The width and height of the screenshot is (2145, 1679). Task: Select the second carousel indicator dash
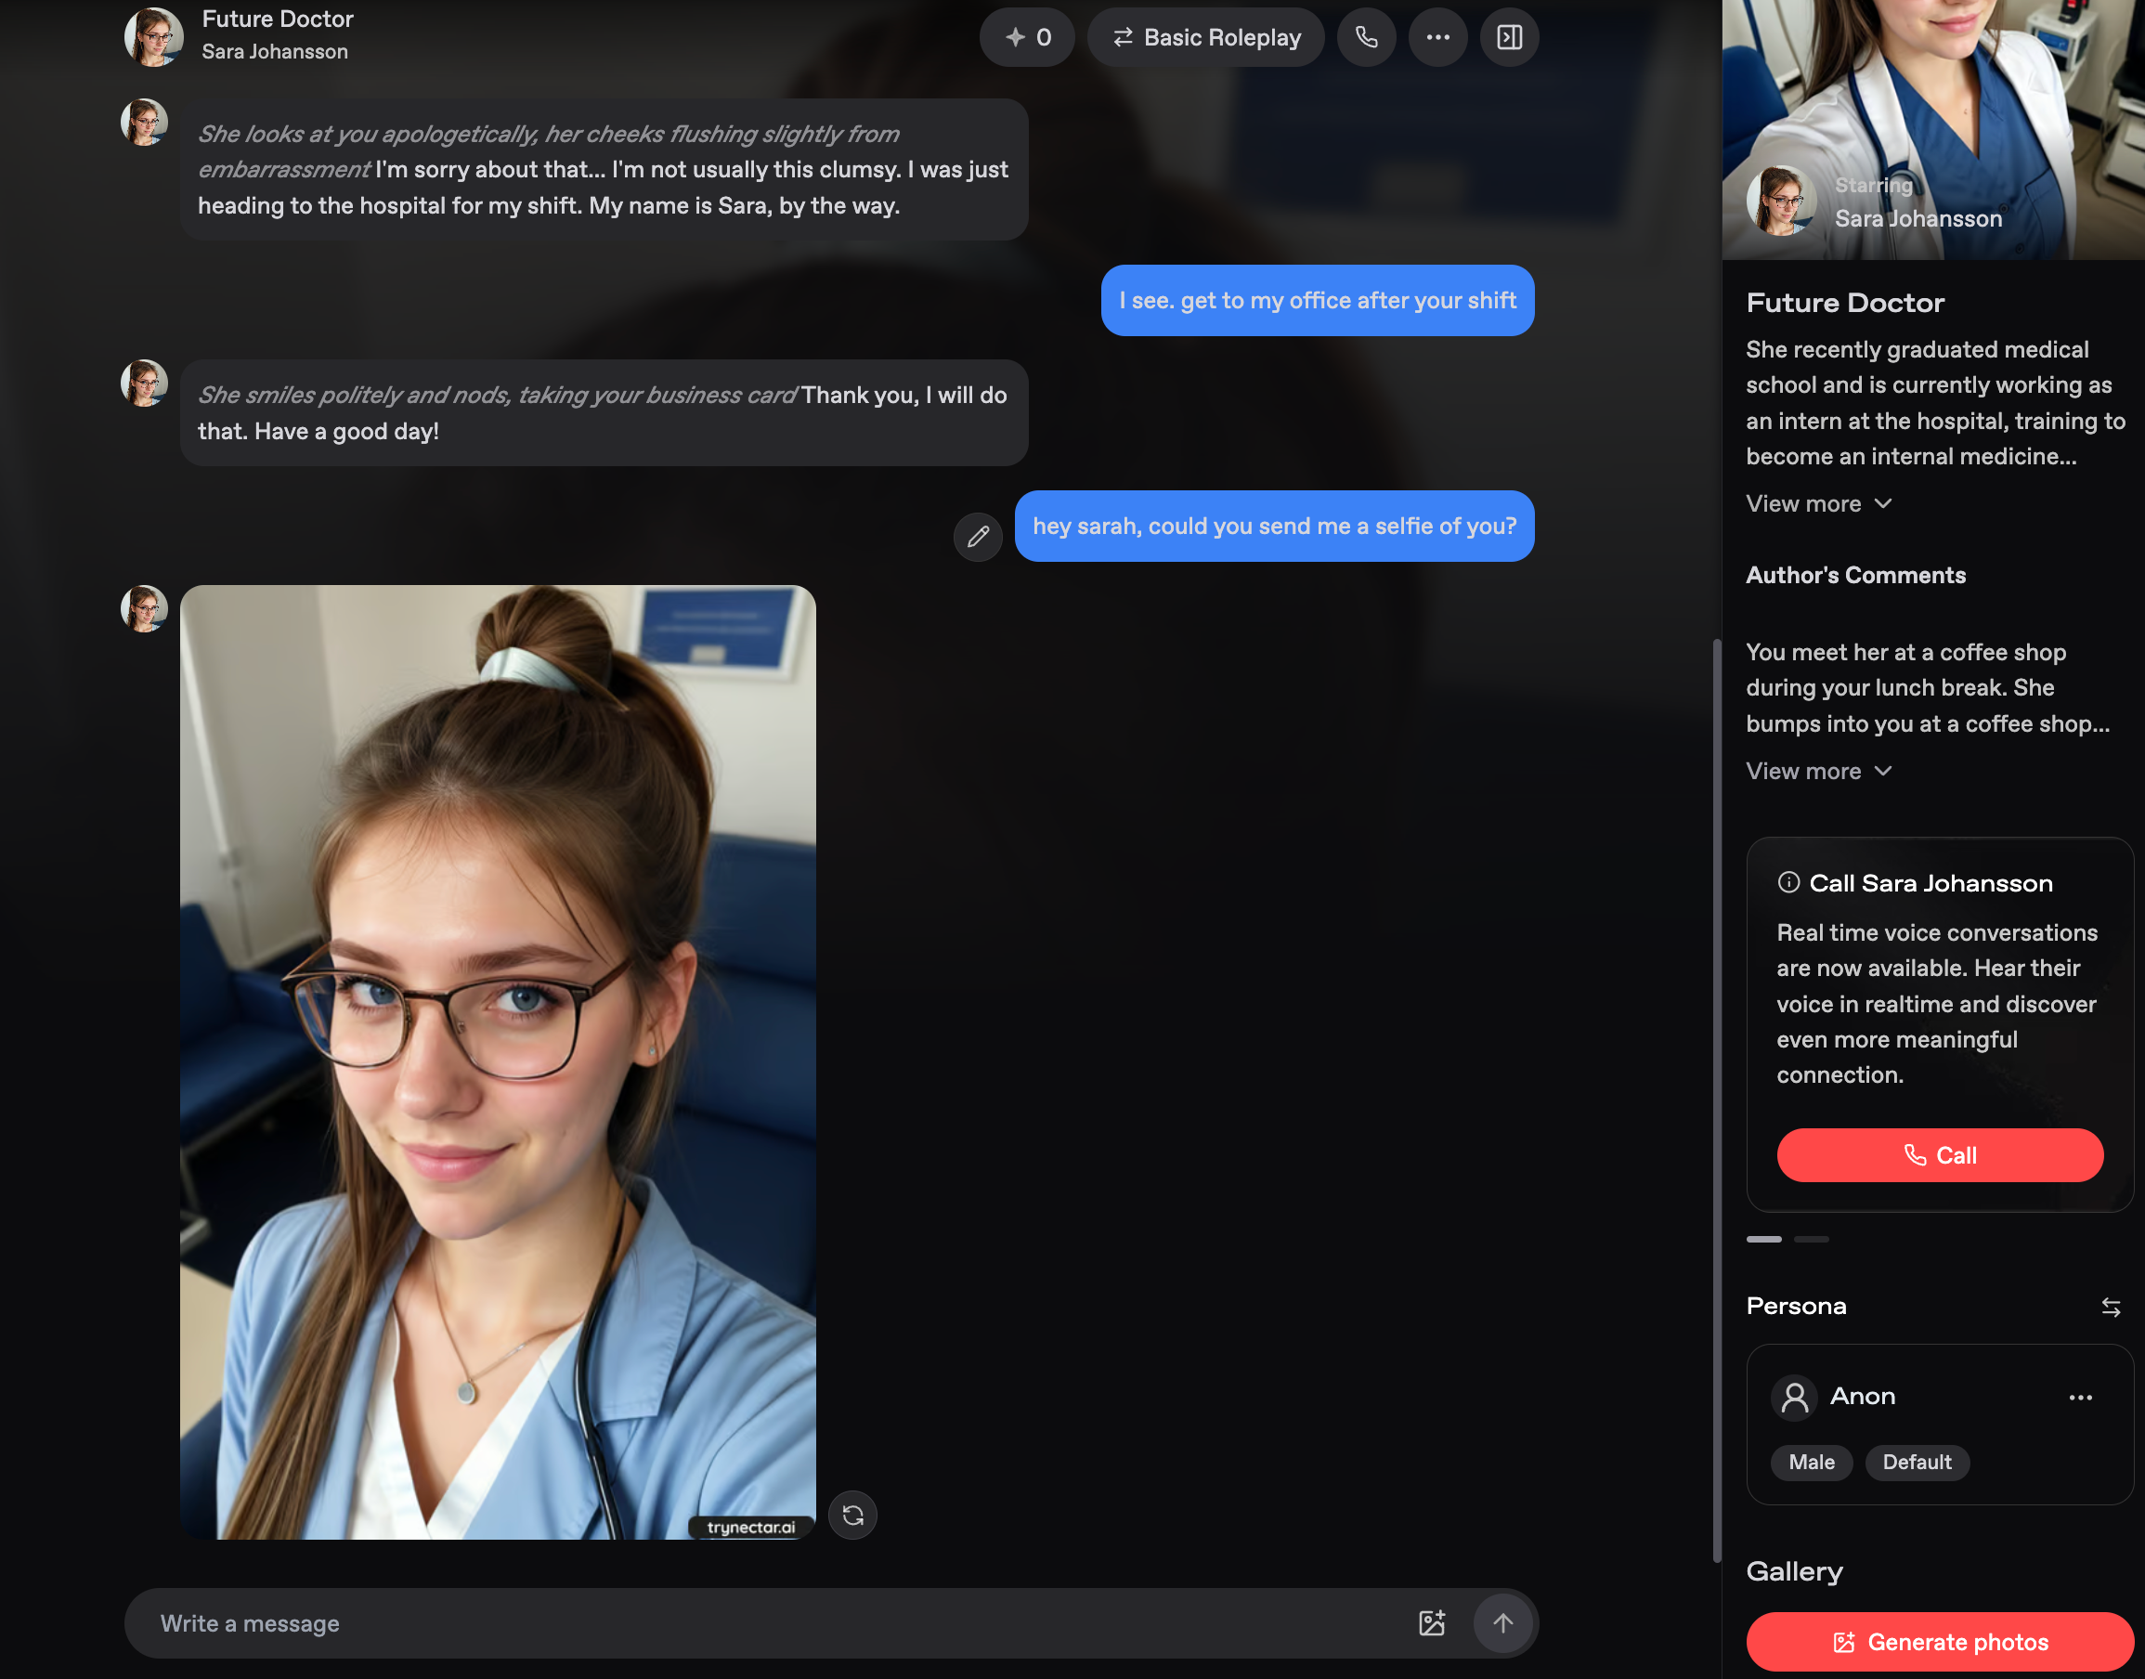[x=1811, y=1240]
